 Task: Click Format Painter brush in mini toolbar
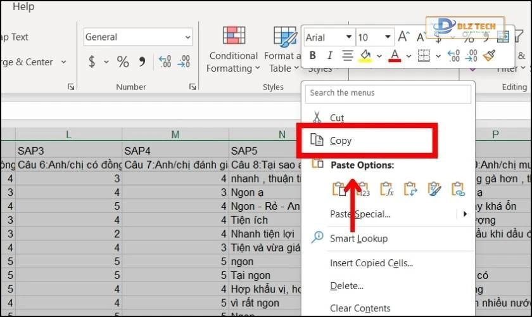click(x=489, y=56)
